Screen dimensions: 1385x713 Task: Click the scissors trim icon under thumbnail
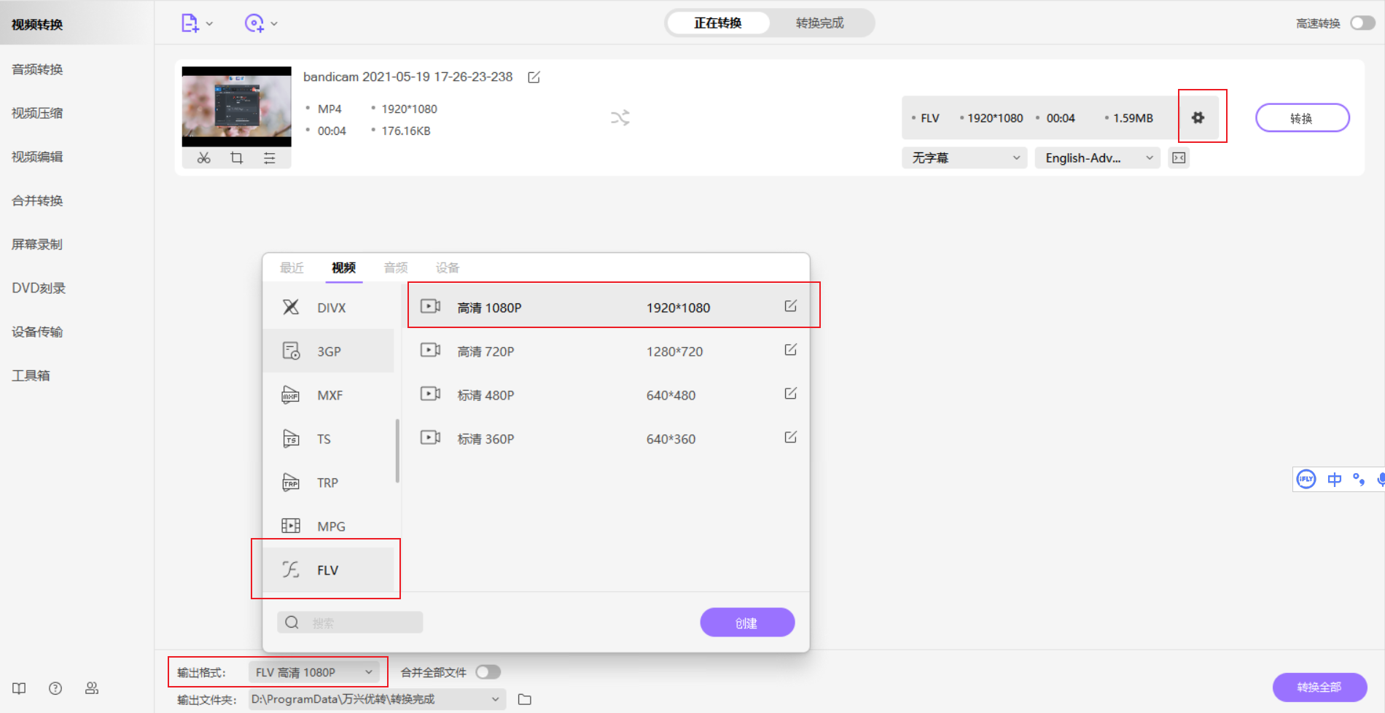pyautogui.click(x=203, y=158)
